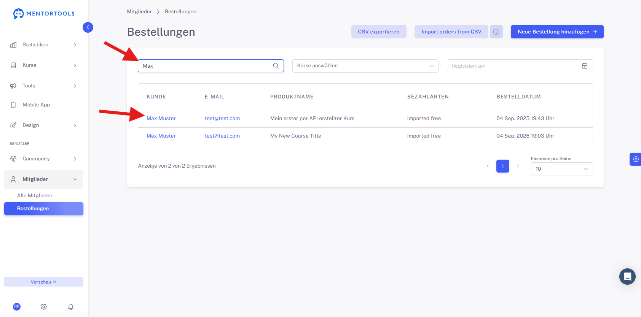
Task: Open Statistiken in the sidebar
Action: [44, 45]
